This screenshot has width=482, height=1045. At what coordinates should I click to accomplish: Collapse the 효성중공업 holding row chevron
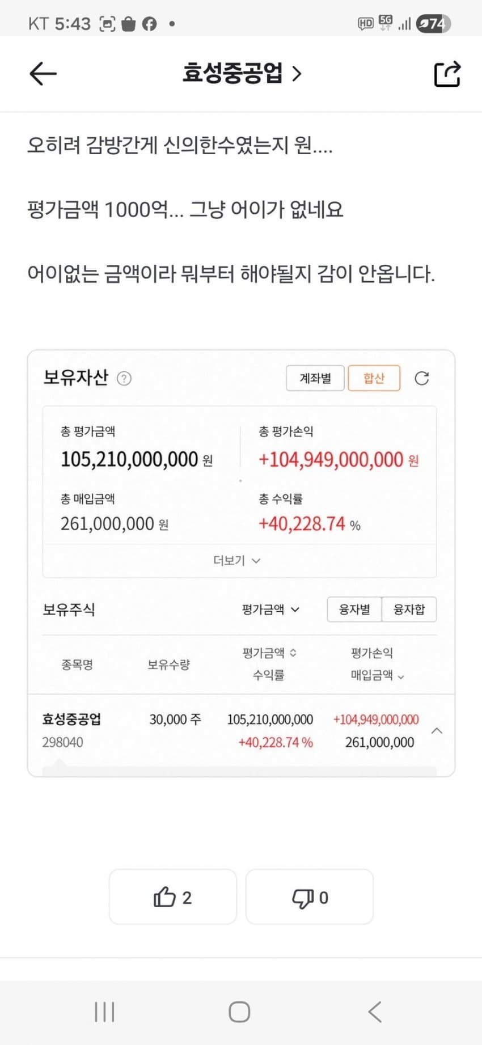[437, 730]
